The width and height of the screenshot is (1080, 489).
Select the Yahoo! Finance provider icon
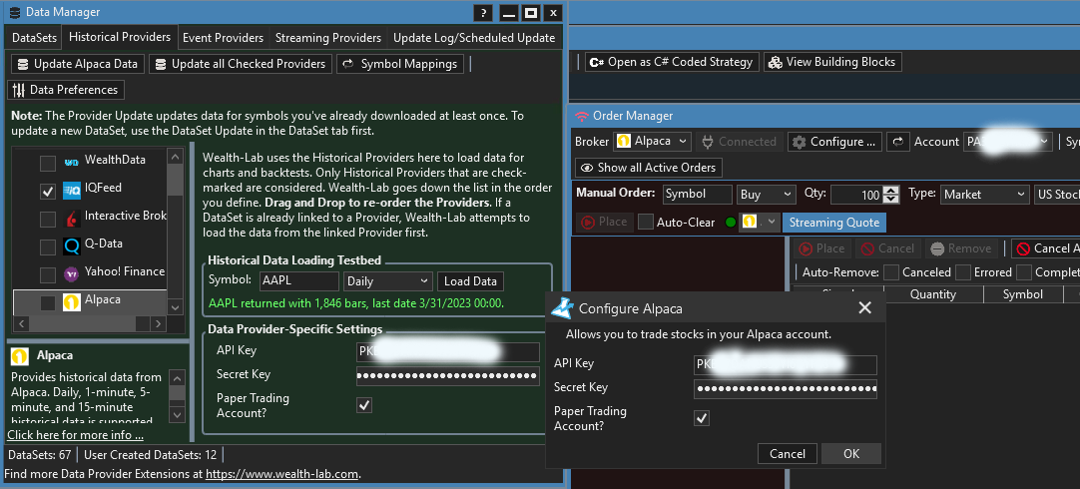(x=72, y=274)
